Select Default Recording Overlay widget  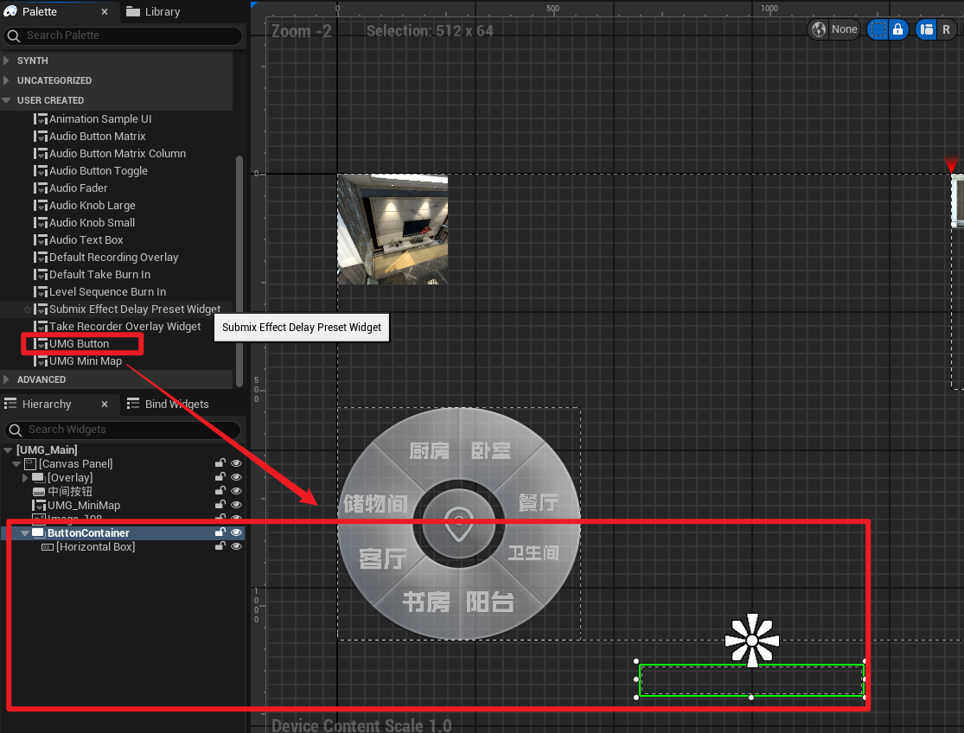point(114,257)
